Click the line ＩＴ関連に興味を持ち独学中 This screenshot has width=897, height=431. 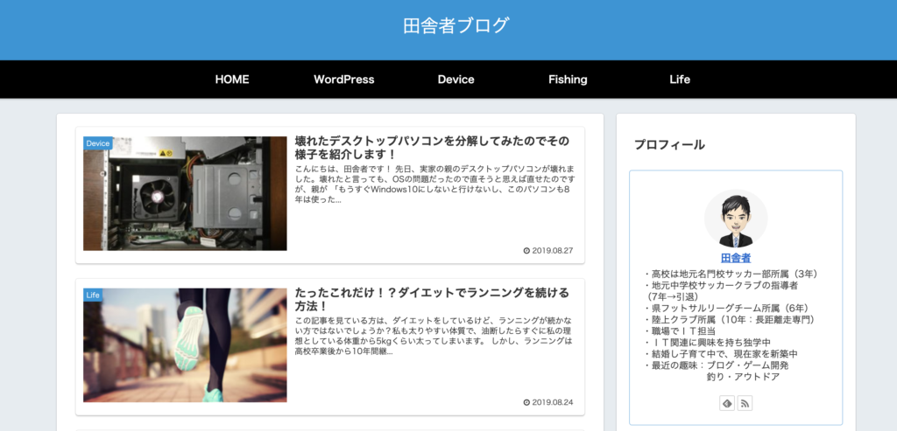click(x=710, y=343)
